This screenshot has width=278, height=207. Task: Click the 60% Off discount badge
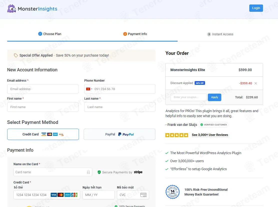200,83
